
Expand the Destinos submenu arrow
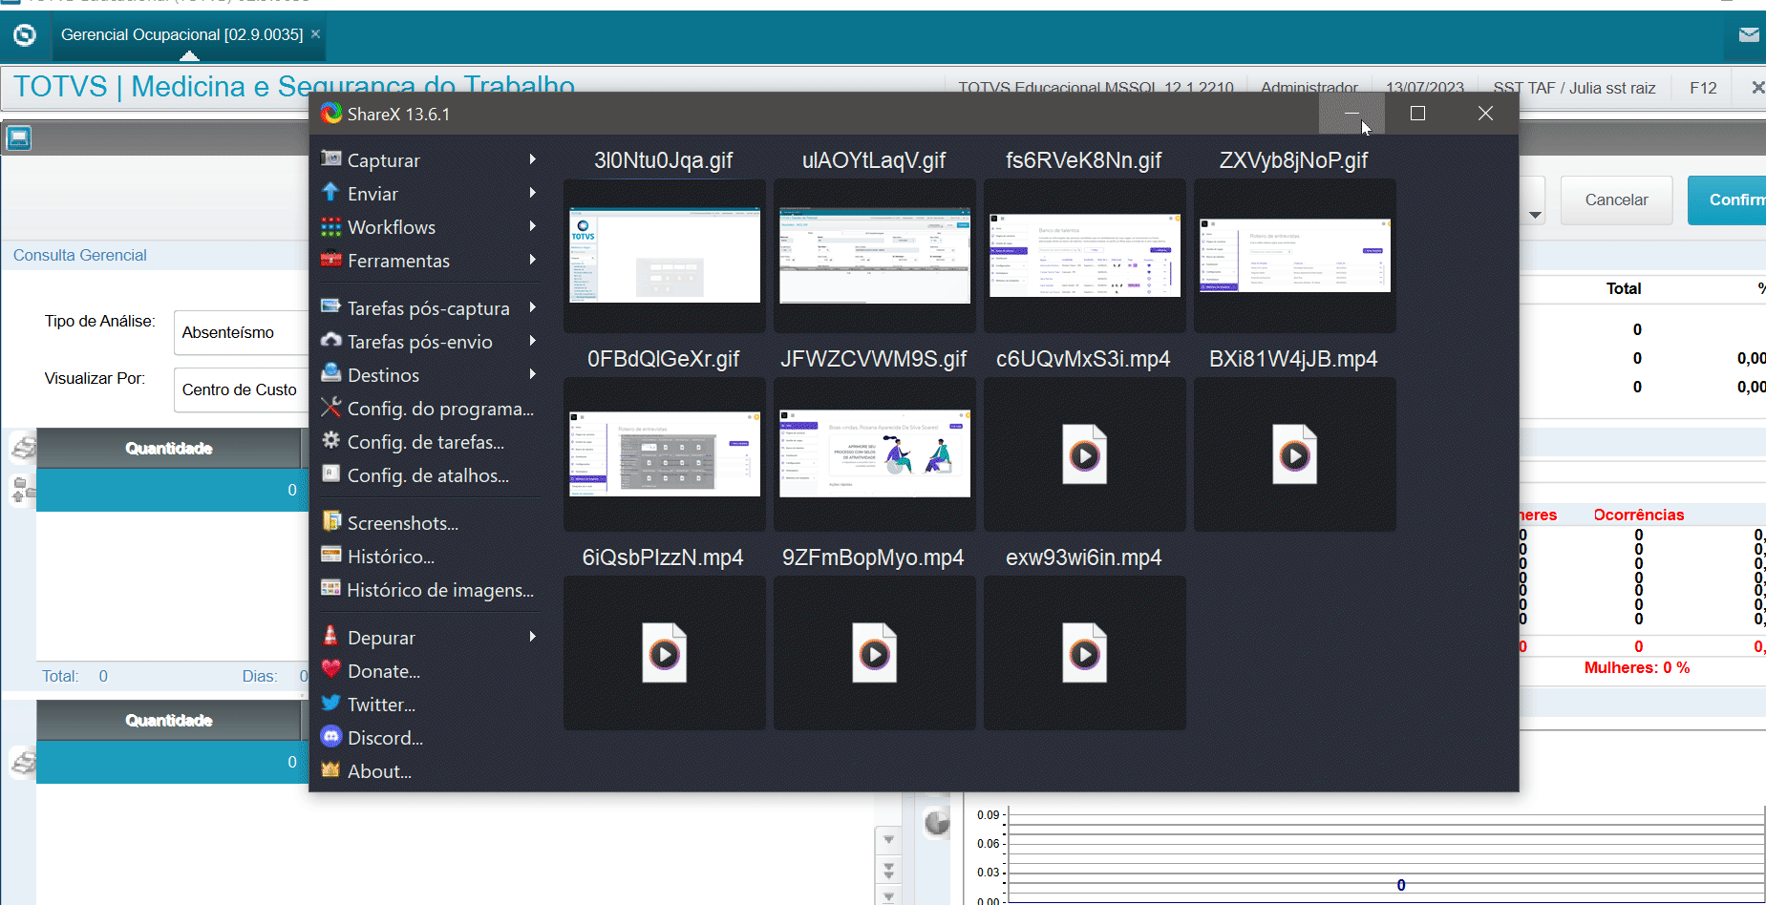tap(533, 374)
